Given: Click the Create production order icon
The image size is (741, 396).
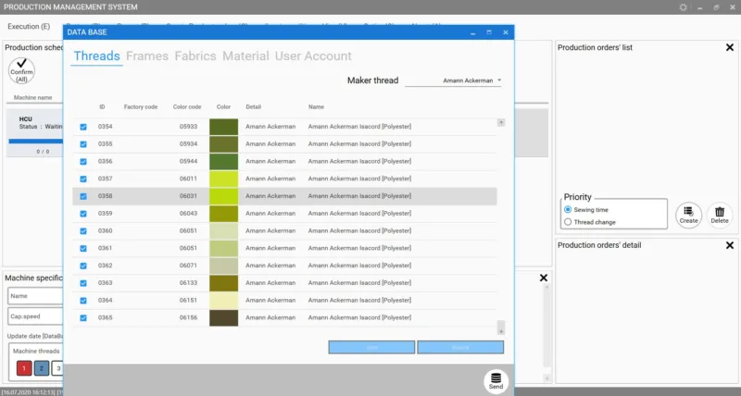Looking at the screenshot, I should pyautogui.click(x=688, y=216).
